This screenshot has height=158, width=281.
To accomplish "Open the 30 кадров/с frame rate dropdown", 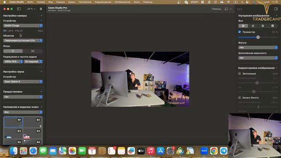I will pos(33,61).
